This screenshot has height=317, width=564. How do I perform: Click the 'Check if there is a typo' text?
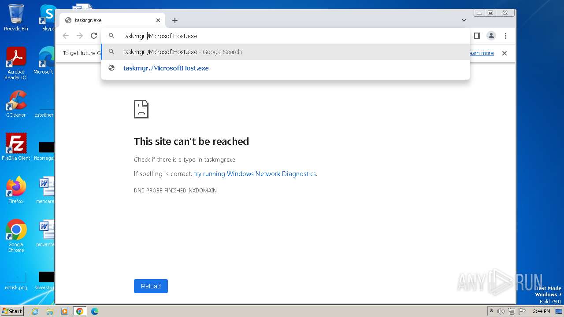click(x=185, y=160)
